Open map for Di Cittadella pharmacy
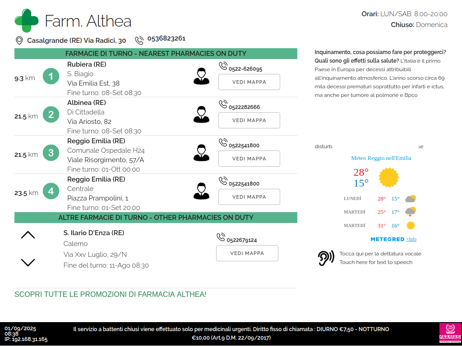 tap(249, 120)
